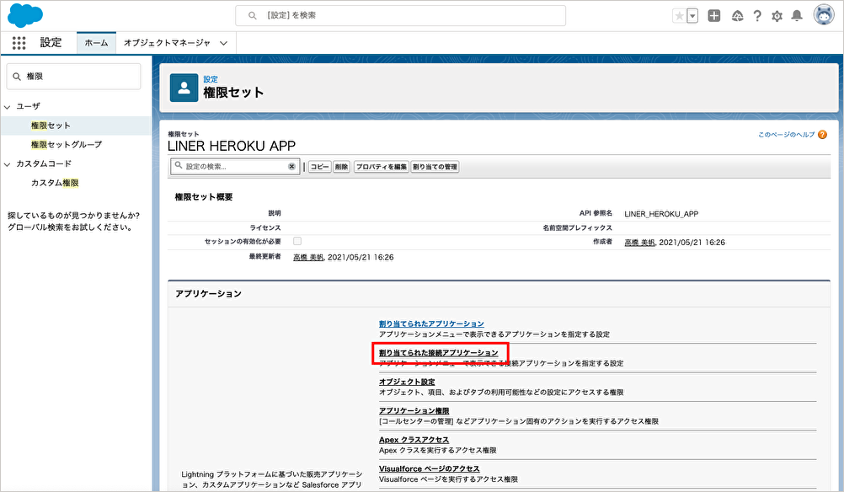Click the プロパティを編集 button
Viewport: 844px width, 492px height.
pyautogui.click(x=381, y=167)
